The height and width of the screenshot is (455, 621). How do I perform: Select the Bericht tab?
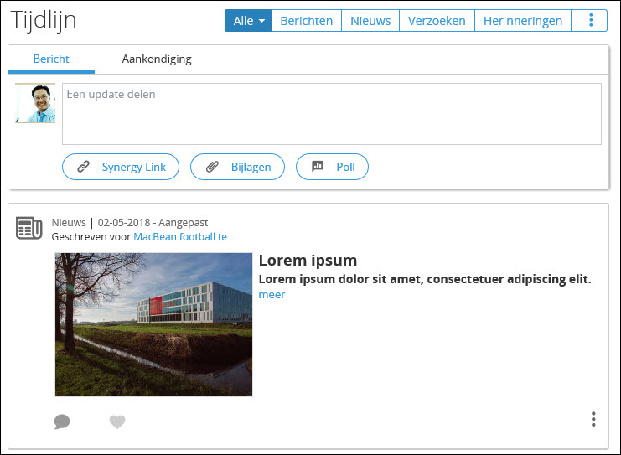51,59
